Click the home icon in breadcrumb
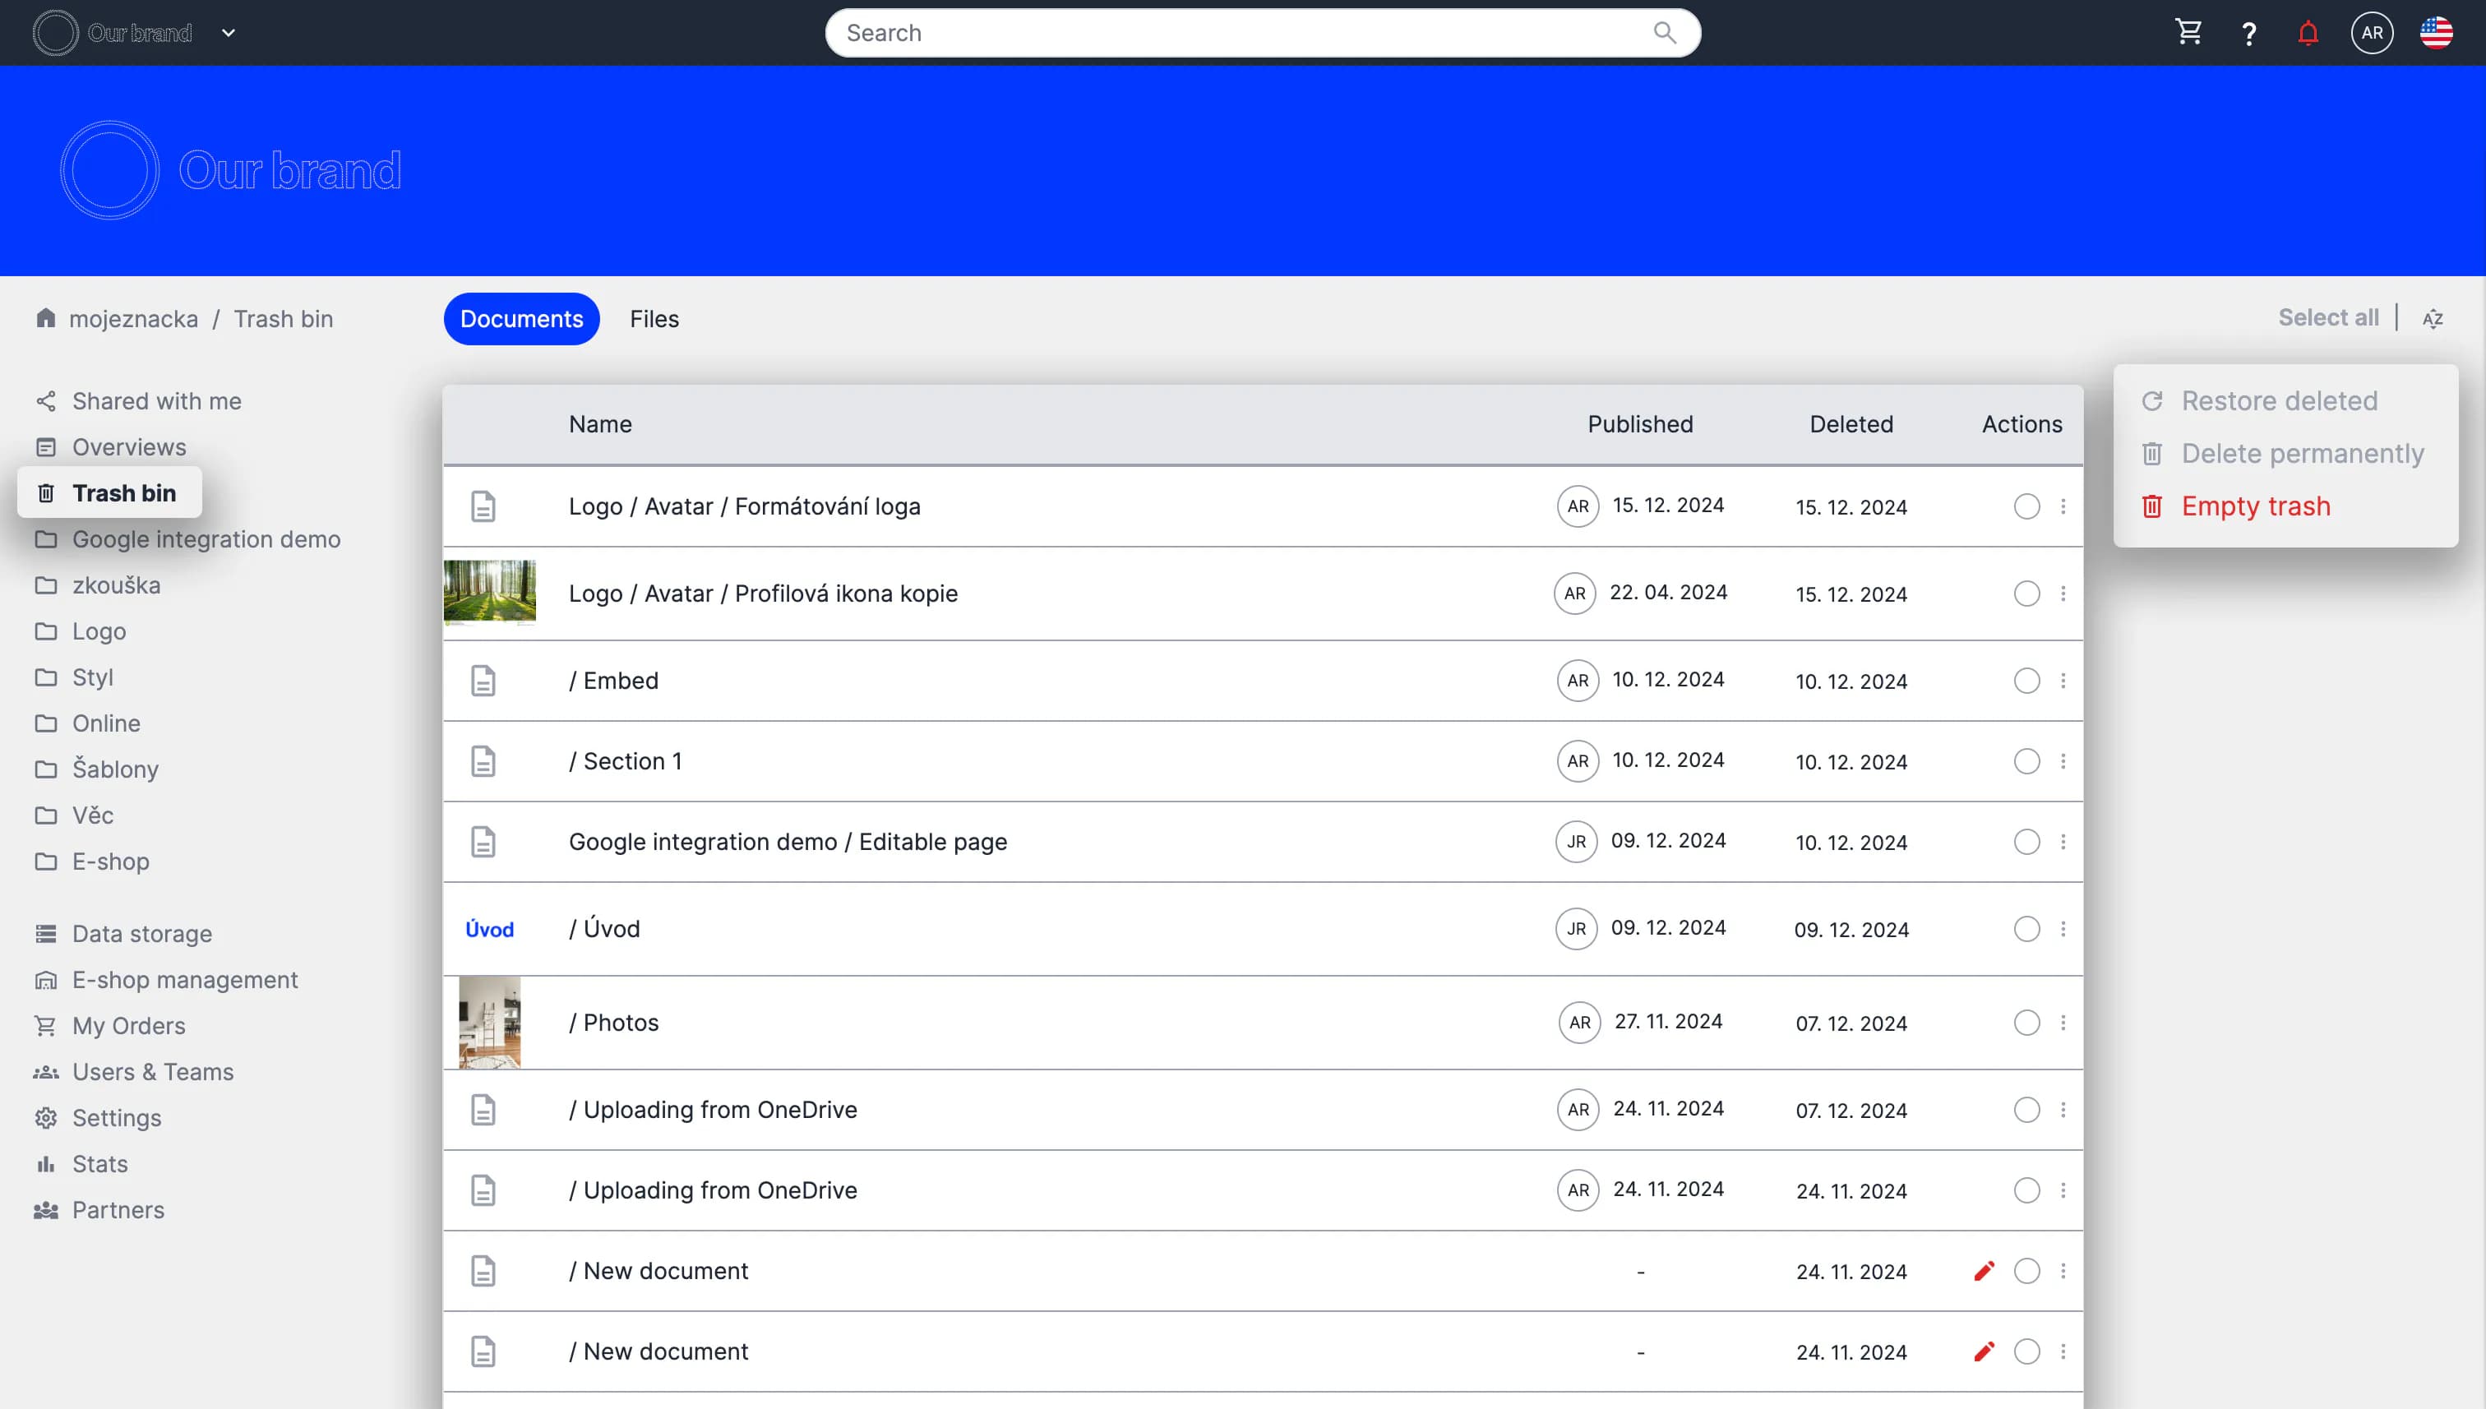This screenshot has width=2486, height=1409. (x=45, y=318)
